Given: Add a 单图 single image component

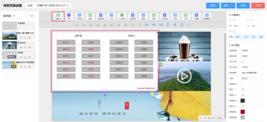Looking at the screenshot, I should click(90, 16).
